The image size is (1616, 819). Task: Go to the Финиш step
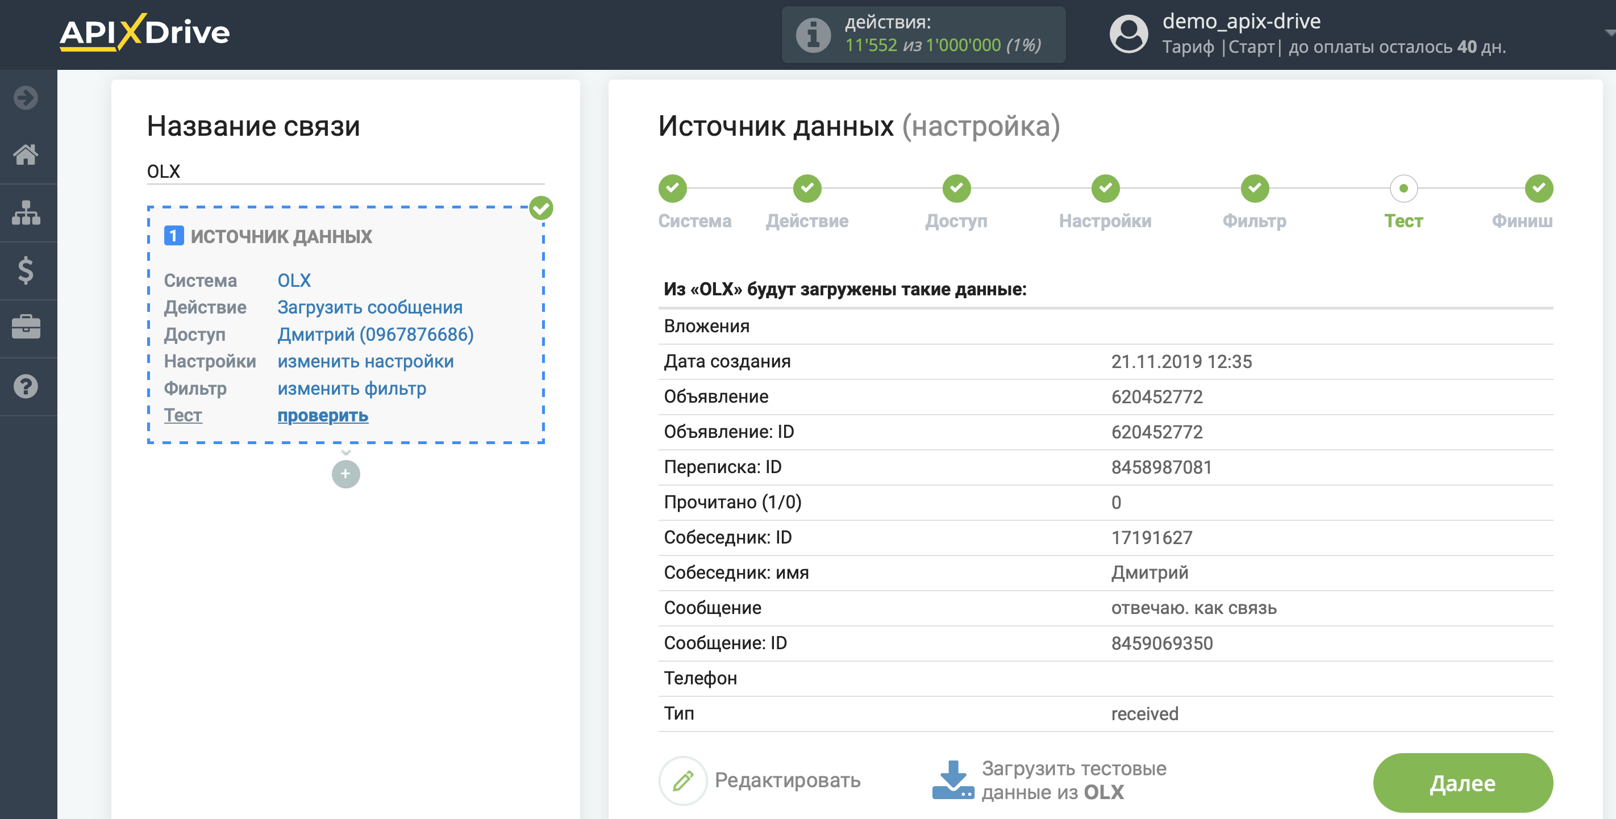(x=1539, y=188)
